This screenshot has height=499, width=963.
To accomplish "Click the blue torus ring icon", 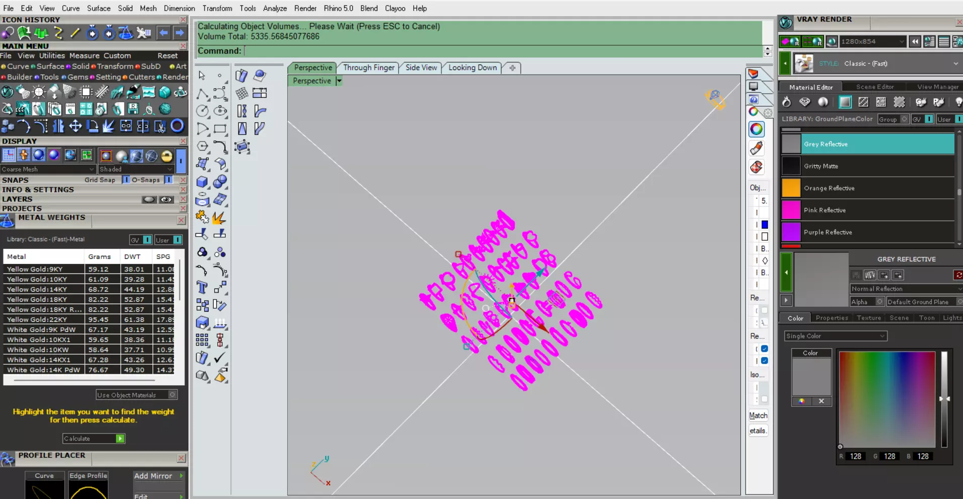I will (177, 126).
